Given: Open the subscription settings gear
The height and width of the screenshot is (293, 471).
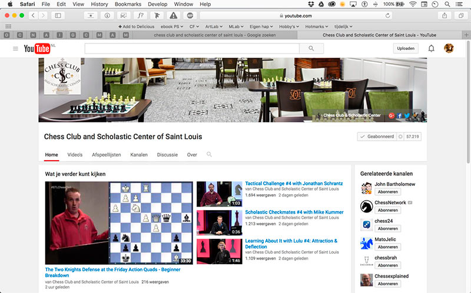Looking at the screenshot, I should click(x=400, y=136).
